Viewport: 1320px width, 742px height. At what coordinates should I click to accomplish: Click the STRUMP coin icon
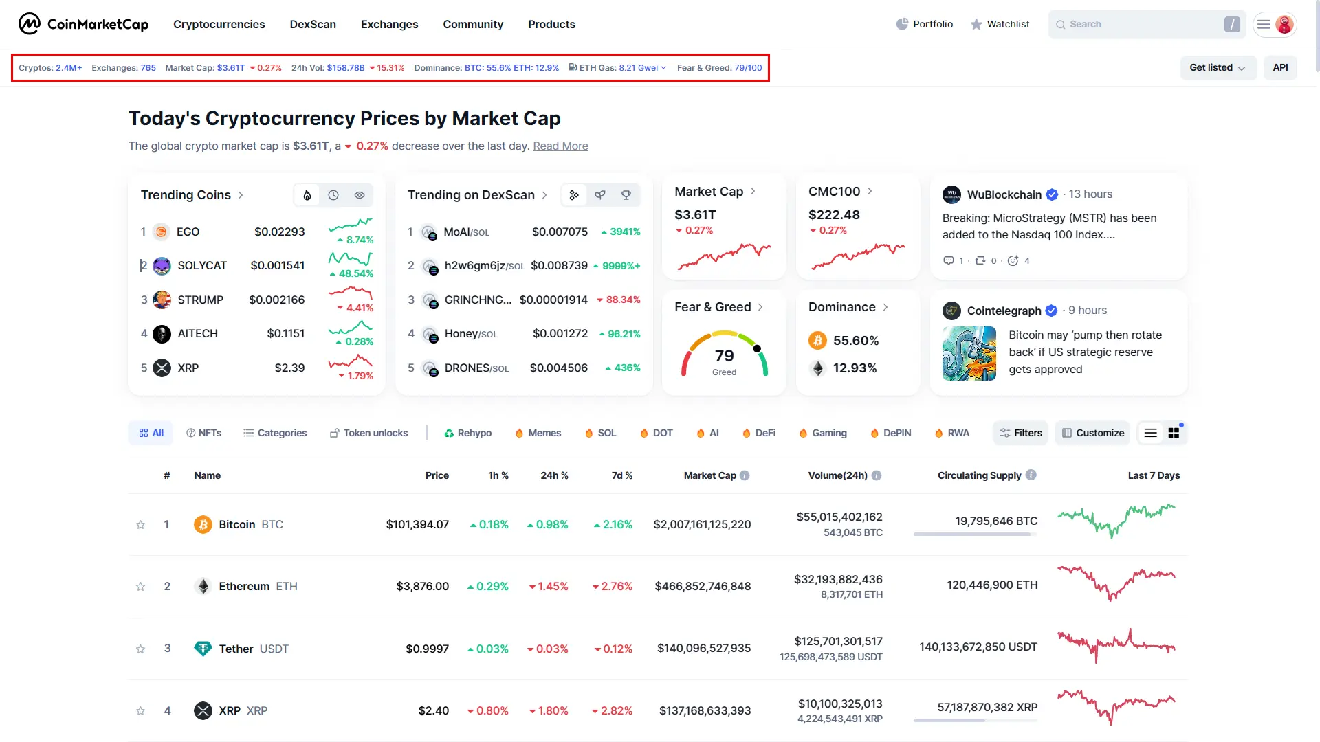pos(162,300)
